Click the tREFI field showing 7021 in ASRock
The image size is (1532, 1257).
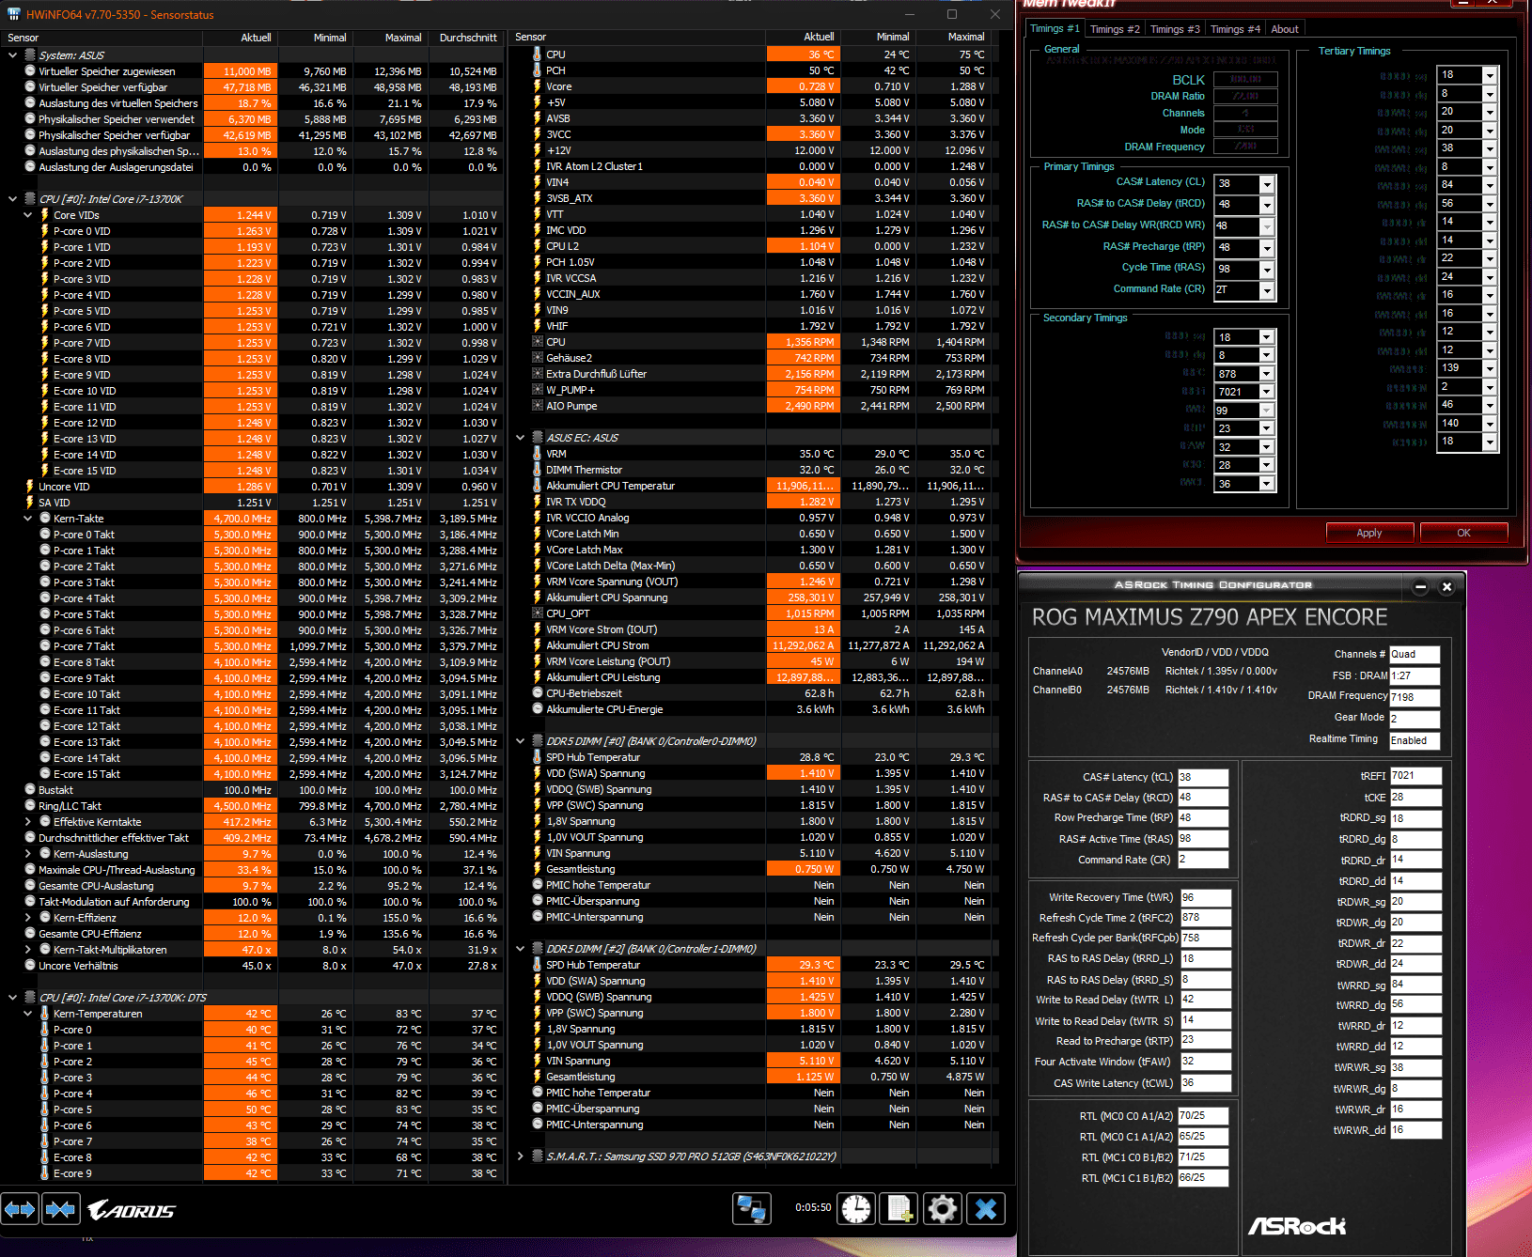point(1415,776)
